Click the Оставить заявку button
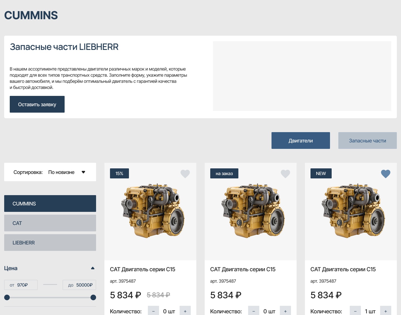This screenshot has height=315, width=401. 37,104
